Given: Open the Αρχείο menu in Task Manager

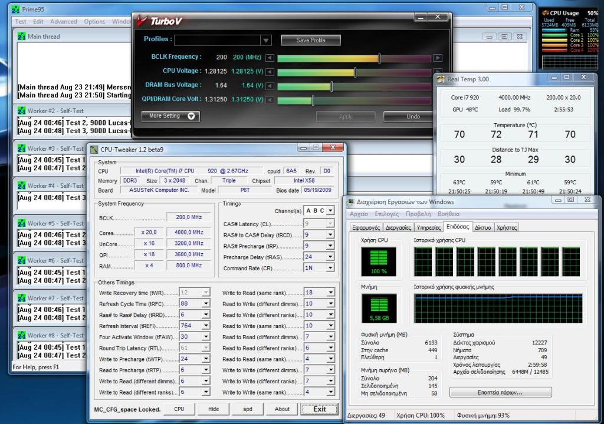Looking at the screenshot, I should [359, 214].
